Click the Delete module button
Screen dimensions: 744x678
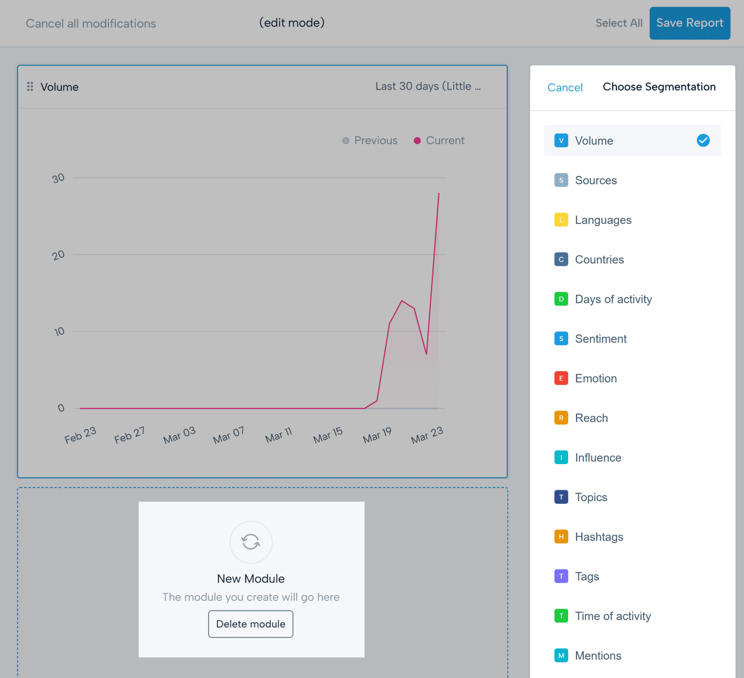point(251,624)
